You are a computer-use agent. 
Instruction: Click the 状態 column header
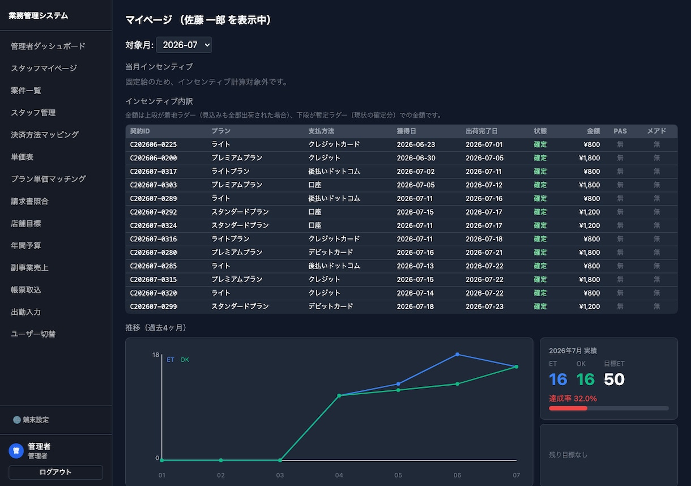point(540,131)
